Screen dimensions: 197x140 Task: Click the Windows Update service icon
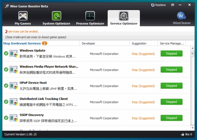click(x=13, y=53)
